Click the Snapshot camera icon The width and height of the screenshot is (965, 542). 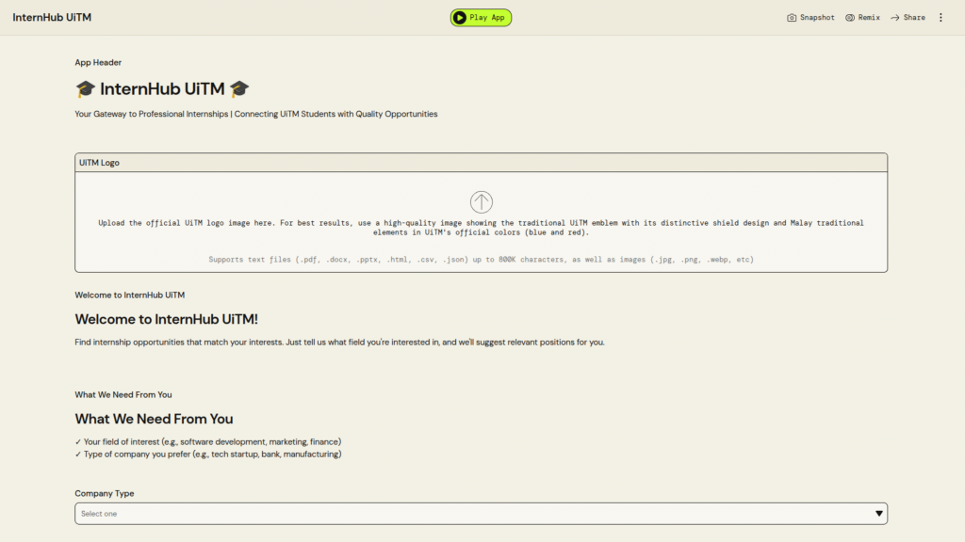(792, 18)
